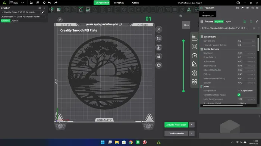The height and width of the screenshot is (146, 261).
Task: Click the Aktuelle Platte slicen button
Action: pyautogui.click(x=176, y=125)
